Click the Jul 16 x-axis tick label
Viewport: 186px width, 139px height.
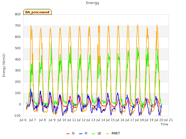point(120,120)
